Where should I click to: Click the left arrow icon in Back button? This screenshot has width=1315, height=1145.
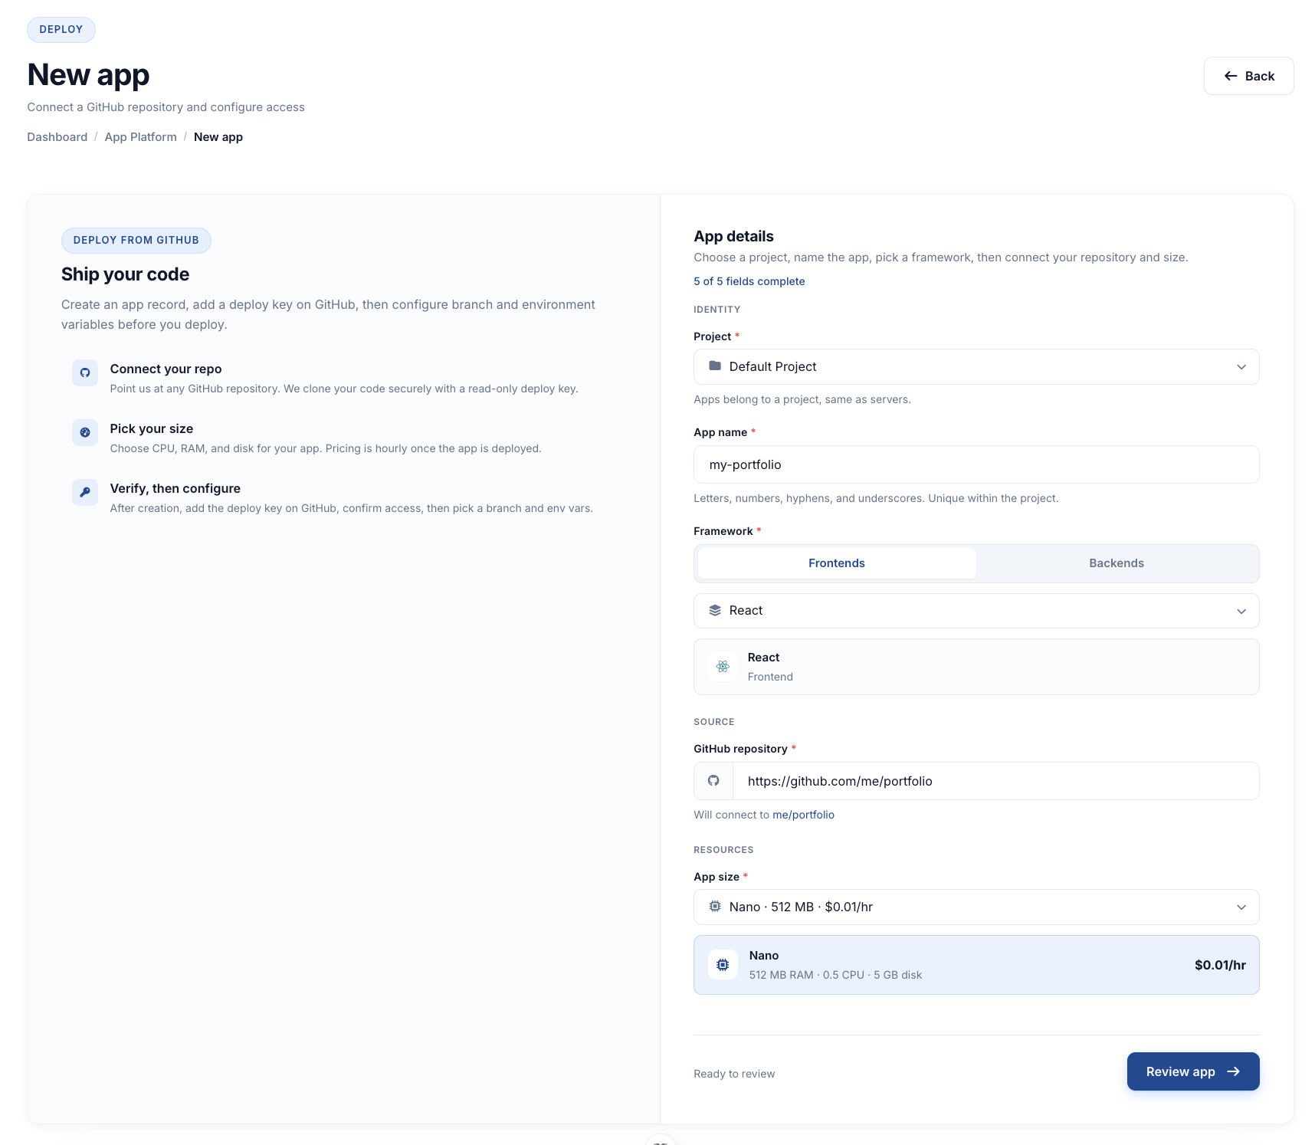click(x=1231, y=76)
